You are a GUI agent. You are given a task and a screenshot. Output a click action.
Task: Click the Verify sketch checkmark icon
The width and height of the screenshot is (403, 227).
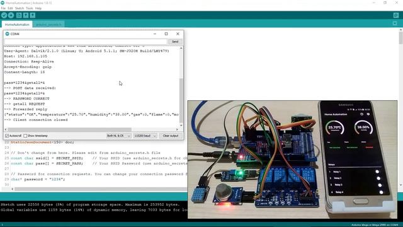[x=4, y=15]
